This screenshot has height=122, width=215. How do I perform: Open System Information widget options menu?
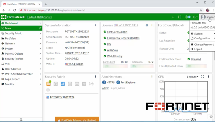pyautogui.click(x=95, y=25)
